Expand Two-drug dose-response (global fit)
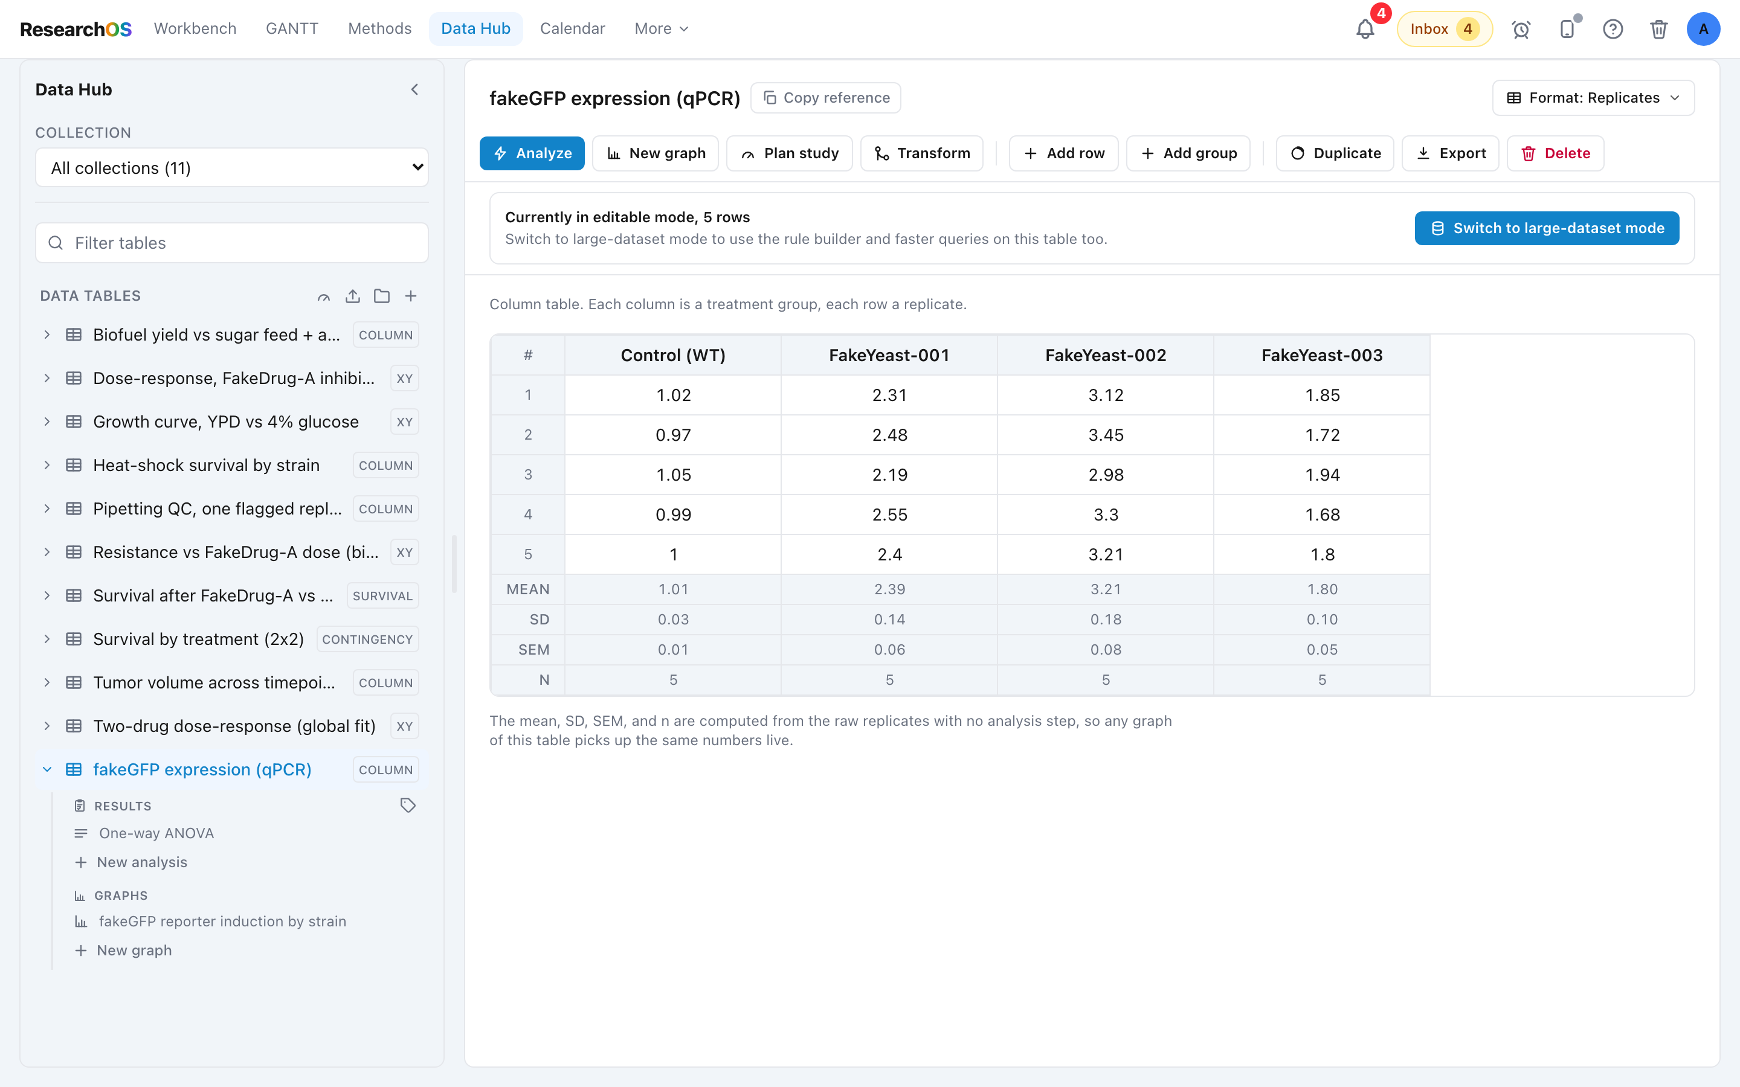This screenshot has height=1087, width=1740. (x=47, y=726)
